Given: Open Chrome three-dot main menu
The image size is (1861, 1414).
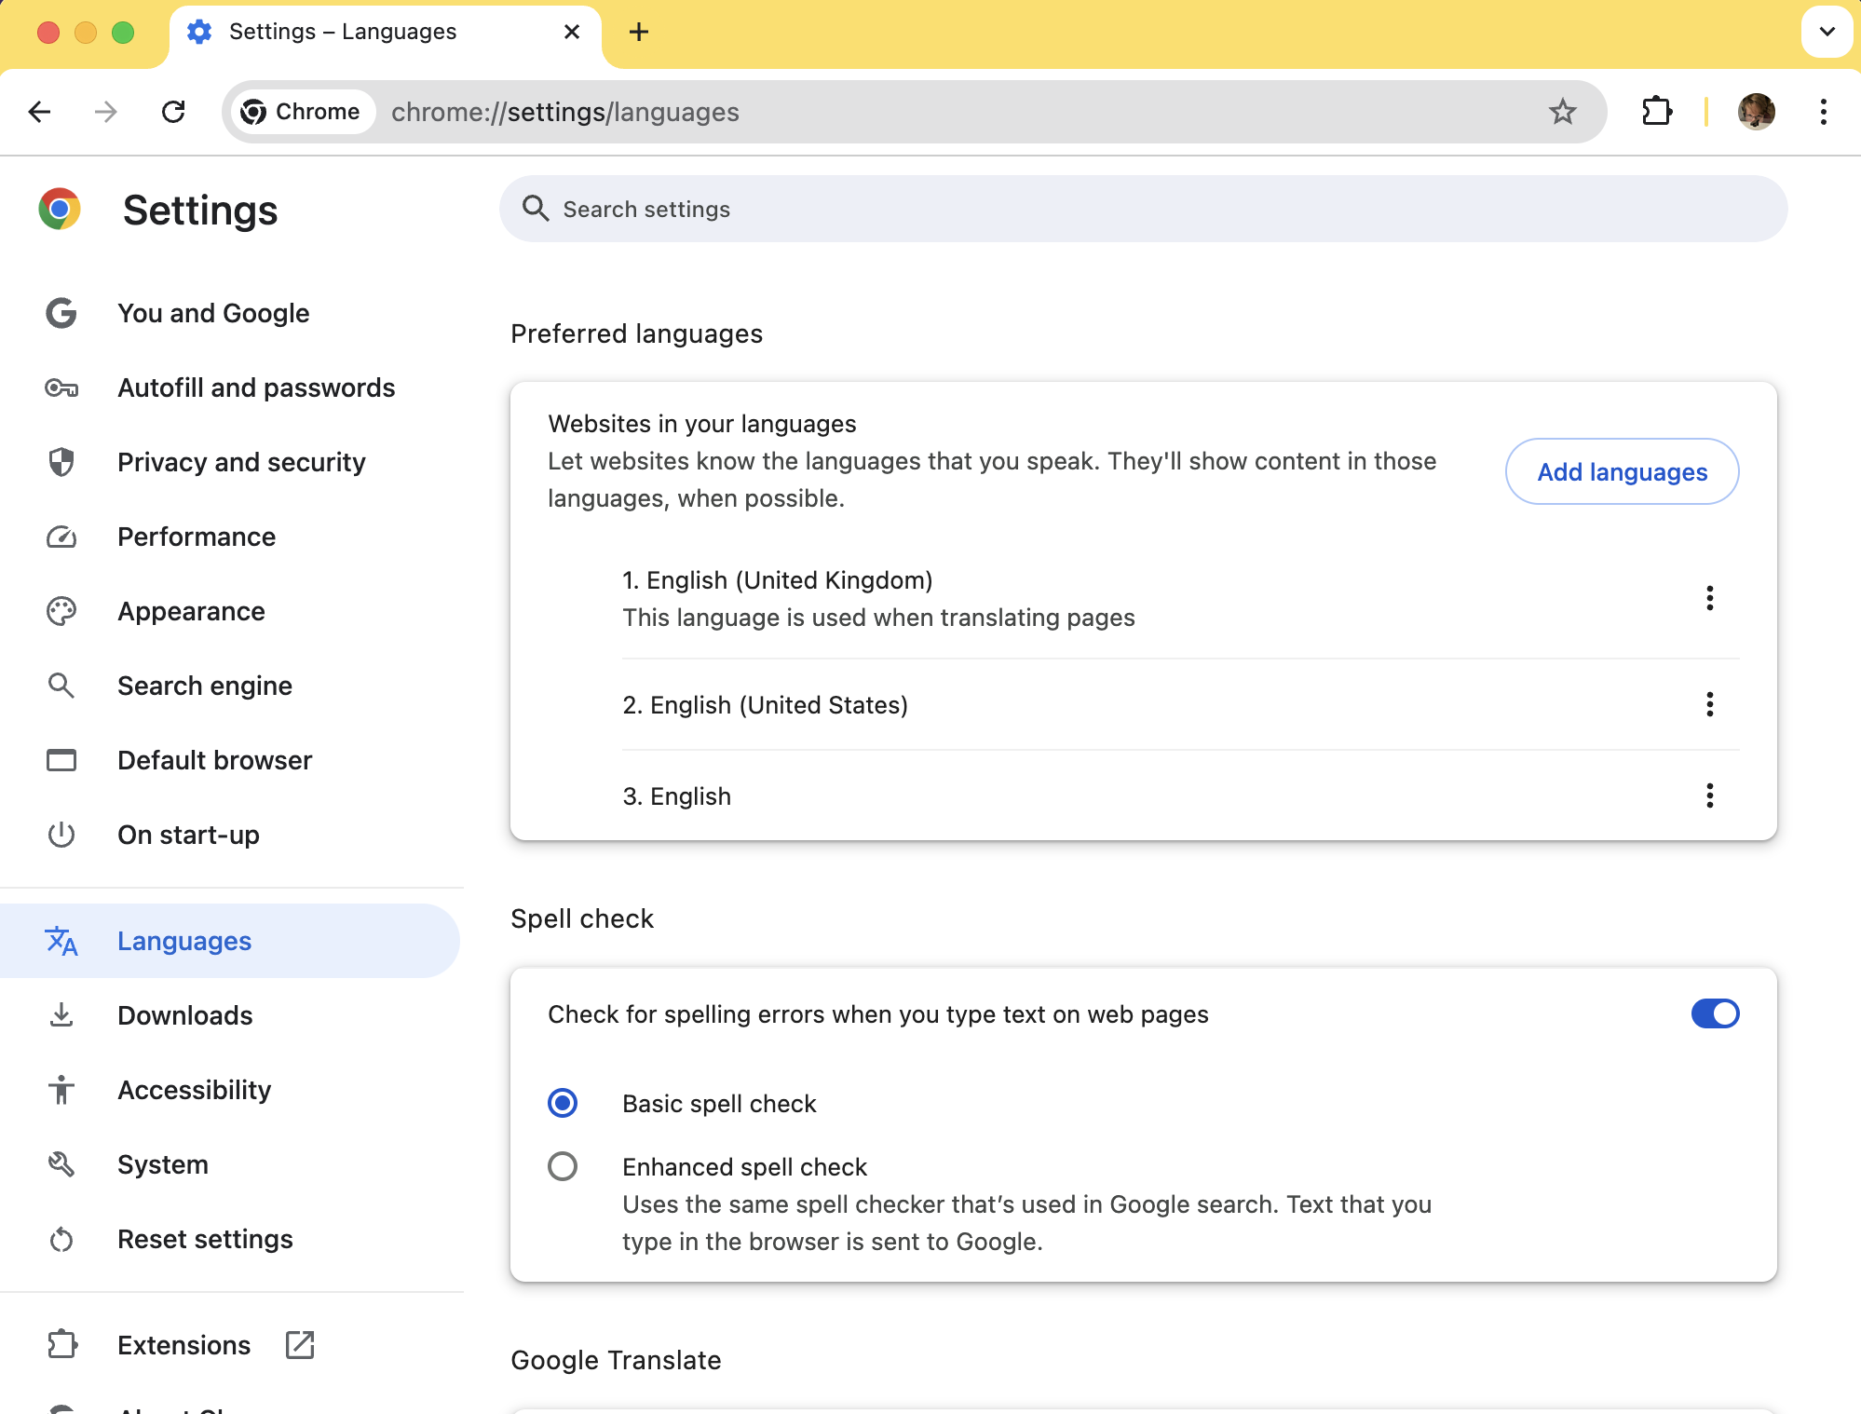Looking at the screenshot, I should coord(1823,112).
